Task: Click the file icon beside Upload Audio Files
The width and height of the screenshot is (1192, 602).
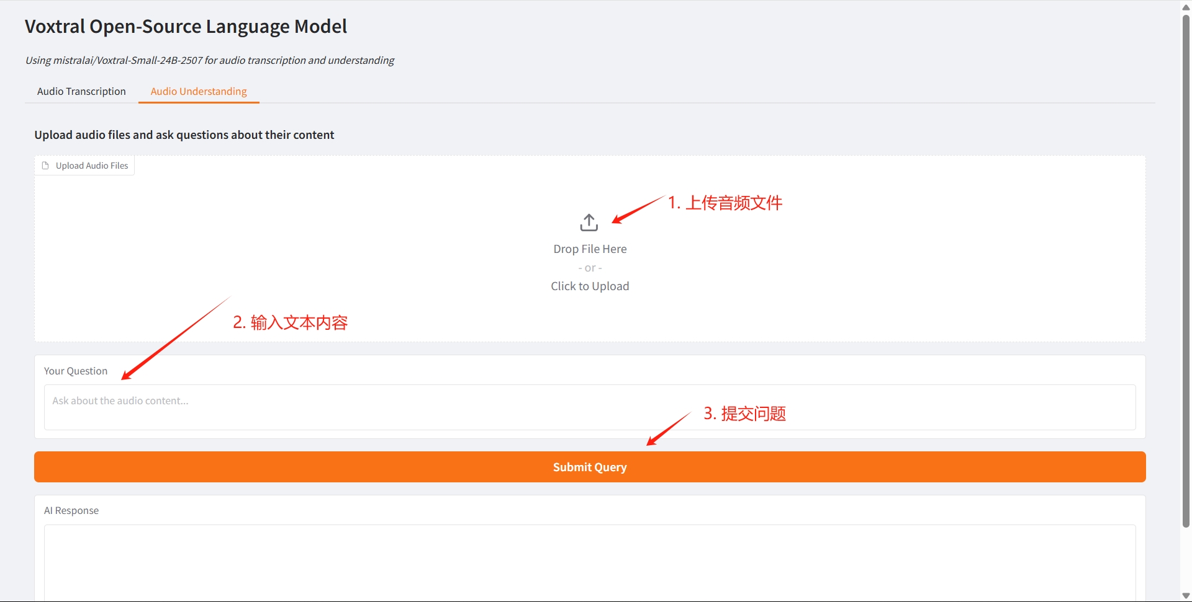Action: (x=45, y=166)
